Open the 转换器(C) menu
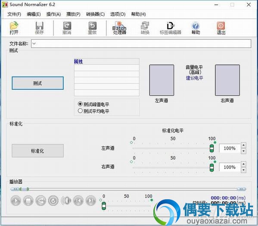The height and width of the screenshot is (226, 258). (x=95, y=14)
